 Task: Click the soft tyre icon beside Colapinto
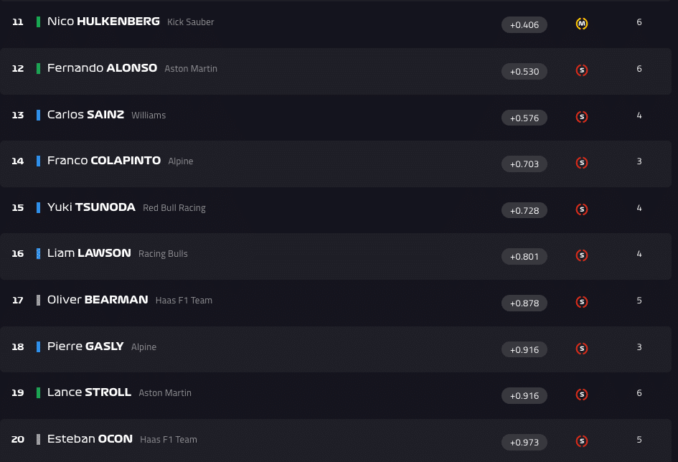click(582, 163)
